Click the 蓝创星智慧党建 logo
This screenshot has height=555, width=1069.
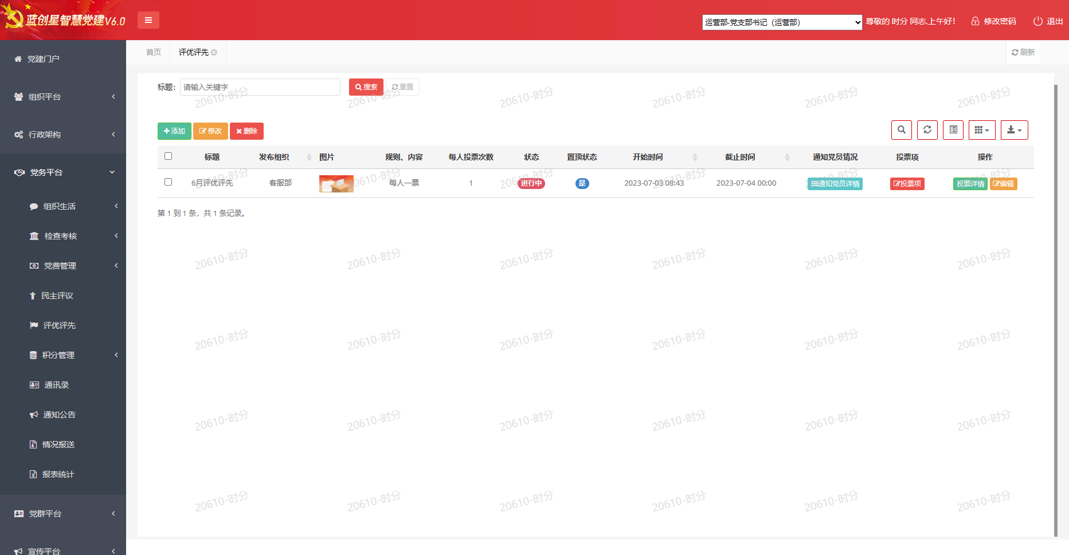64,19
